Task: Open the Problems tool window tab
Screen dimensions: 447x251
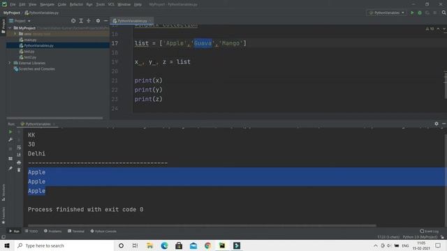Action: click(53, 231)
